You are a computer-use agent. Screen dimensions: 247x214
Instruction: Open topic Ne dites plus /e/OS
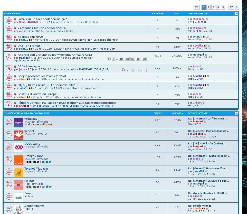pyautogui.click(x=30, y=37)
